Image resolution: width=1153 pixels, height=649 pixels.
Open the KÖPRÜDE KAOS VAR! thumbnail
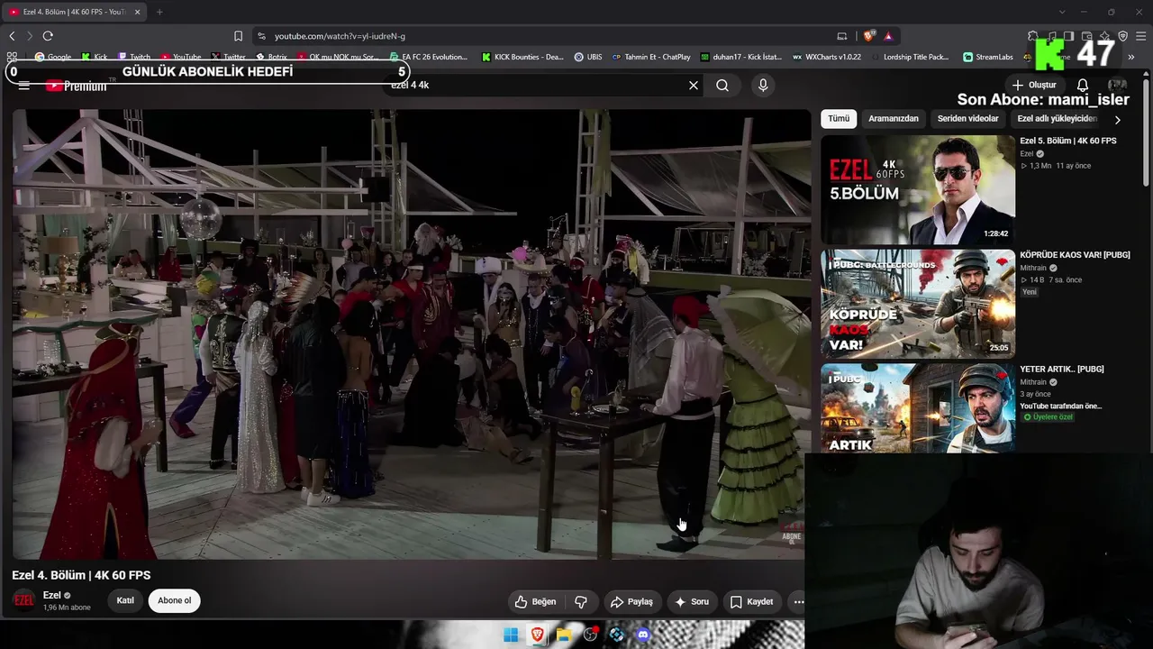pos(918,304)
